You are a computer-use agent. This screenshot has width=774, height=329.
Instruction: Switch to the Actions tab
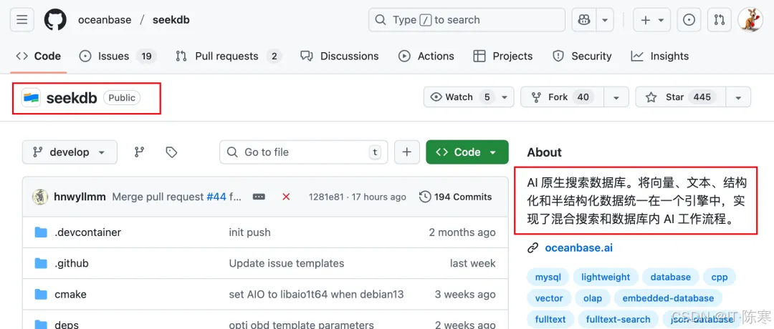click(x=426, y=57)
